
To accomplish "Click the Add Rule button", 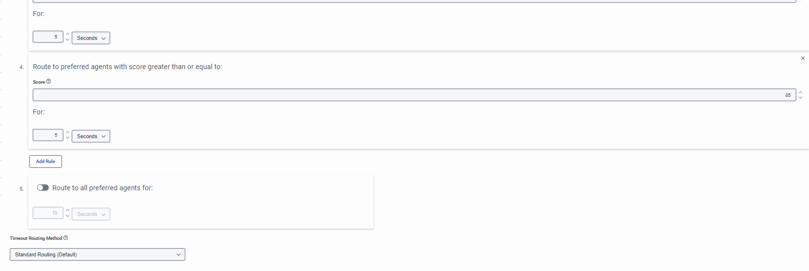I will pos(45,162).
